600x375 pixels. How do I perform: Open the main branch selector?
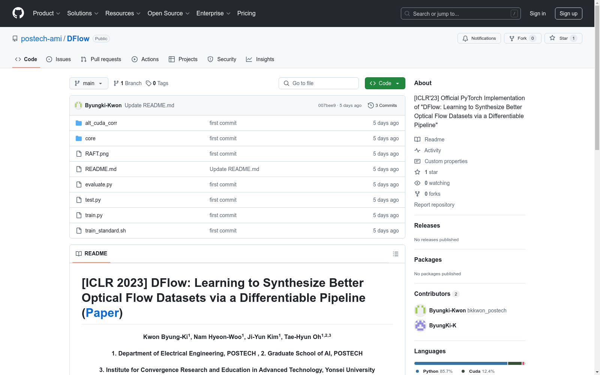[89, 83]
